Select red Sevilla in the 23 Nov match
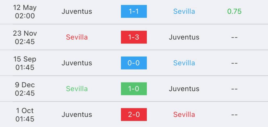 coord(77,37)
